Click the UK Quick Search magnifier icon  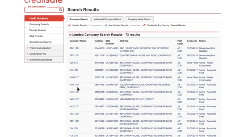tap(60, 10)
